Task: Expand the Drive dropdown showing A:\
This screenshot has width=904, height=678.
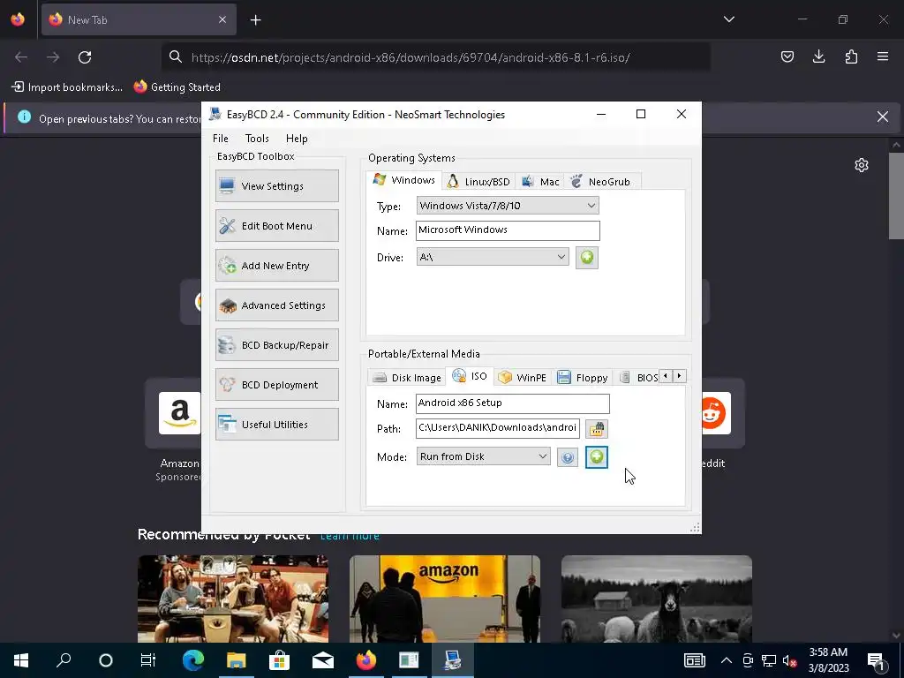Action: tap(493, 257)
